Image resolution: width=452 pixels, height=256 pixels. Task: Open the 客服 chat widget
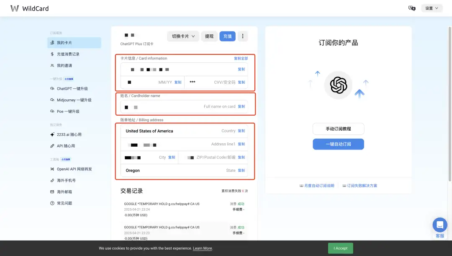point(440,225)
